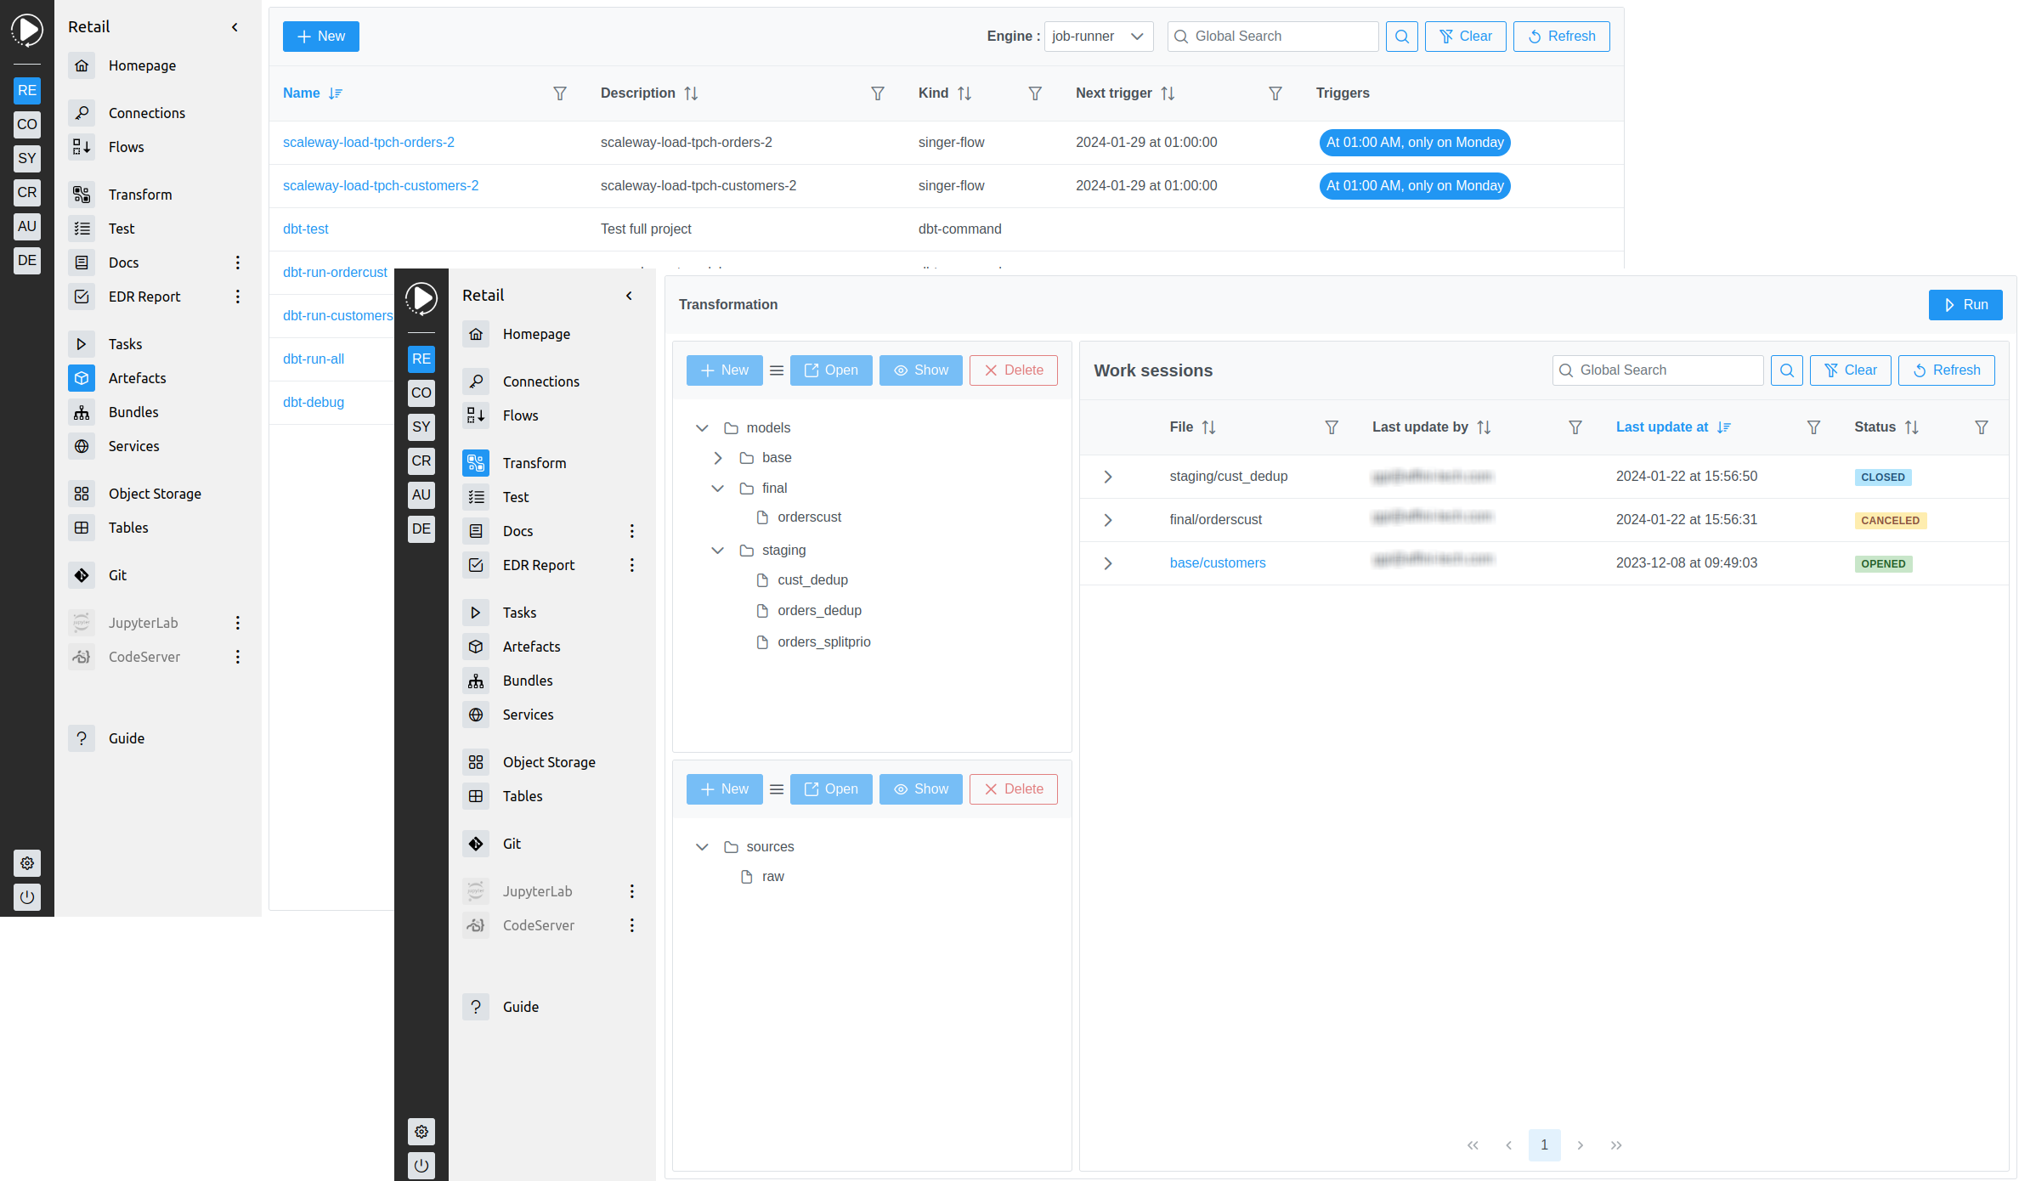Open the settings gear in the back-left rail

point(27,863)
